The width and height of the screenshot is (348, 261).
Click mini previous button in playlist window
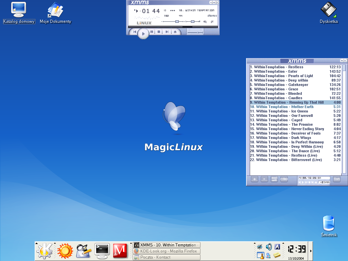pyautogui.click(x=300, y=182)
